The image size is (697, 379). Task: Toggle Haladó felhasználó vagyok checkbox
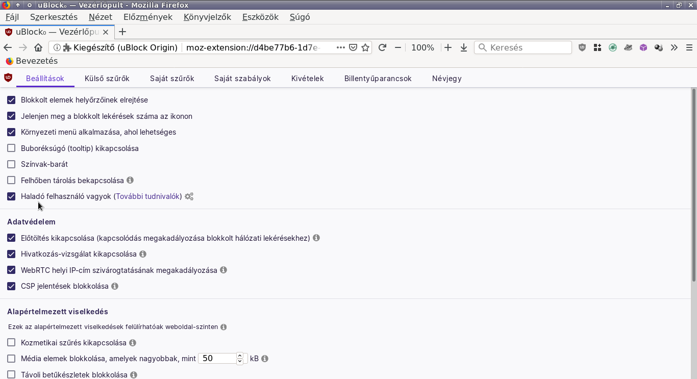click(x=11, y=196)
